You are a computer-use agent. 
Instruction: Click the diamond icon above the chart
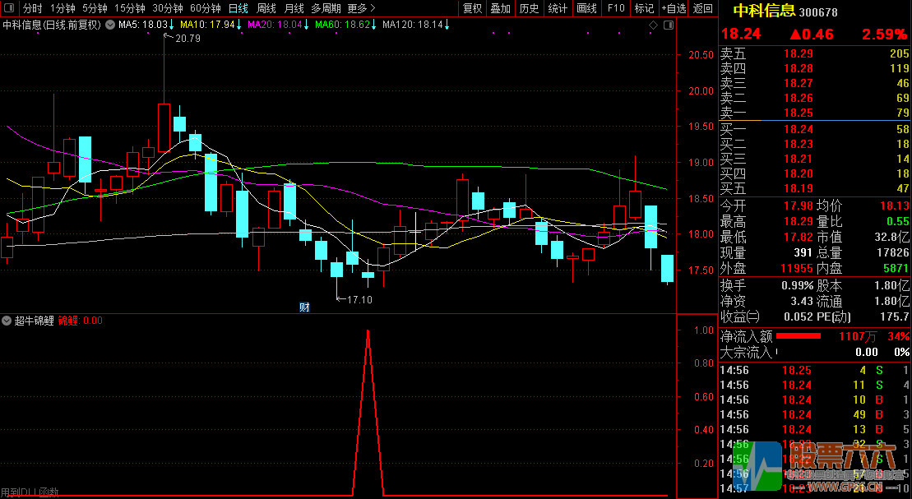coord(653,25)
